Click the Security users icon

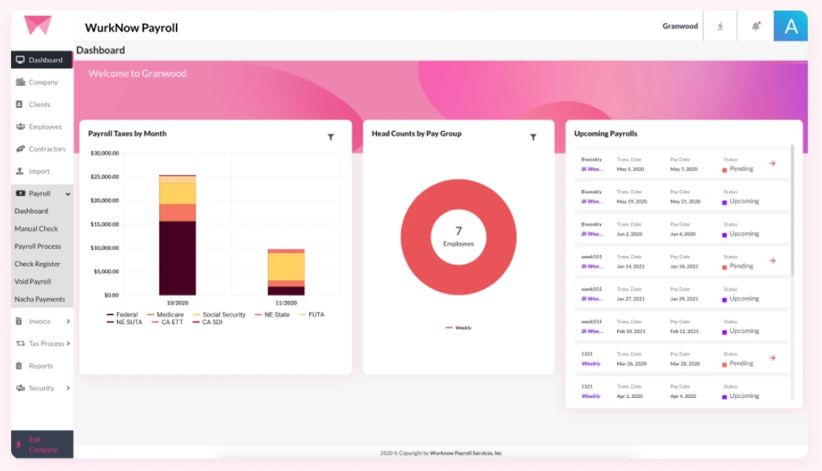tap(20, 389)
